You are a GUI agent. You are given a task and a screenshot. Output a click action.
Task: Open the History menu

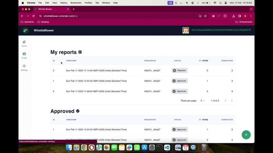click(x=64, y=3)
